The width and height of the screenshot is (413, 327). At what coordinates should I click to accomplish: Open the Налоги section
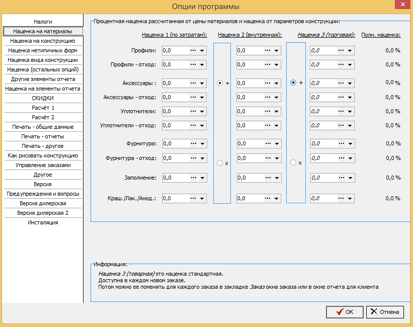43,22
